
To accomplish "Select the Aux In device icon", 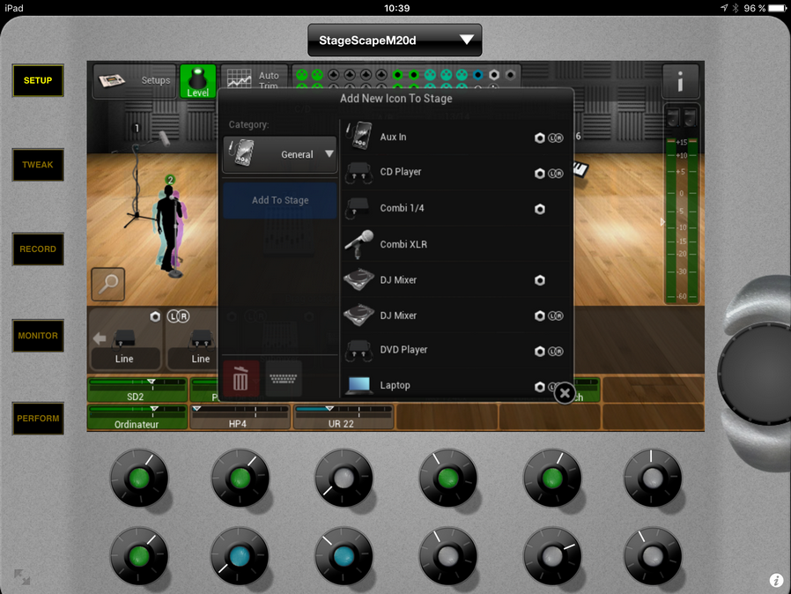I will [x=359, y=137].
